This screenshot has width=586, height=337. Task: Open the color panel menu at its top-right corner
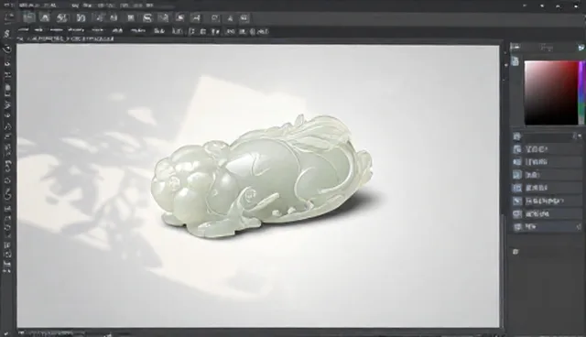click(581, 48)
